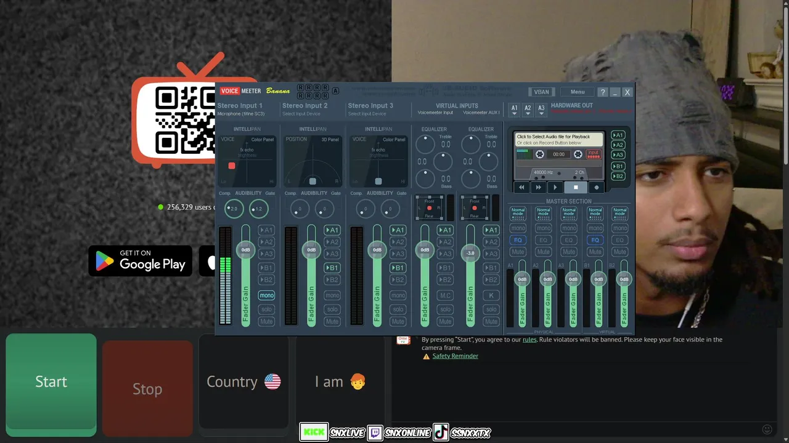Open the Country selector

243,381
